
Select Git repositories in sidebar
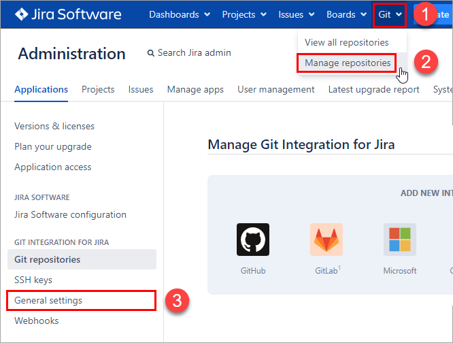(x=82, y=259)
